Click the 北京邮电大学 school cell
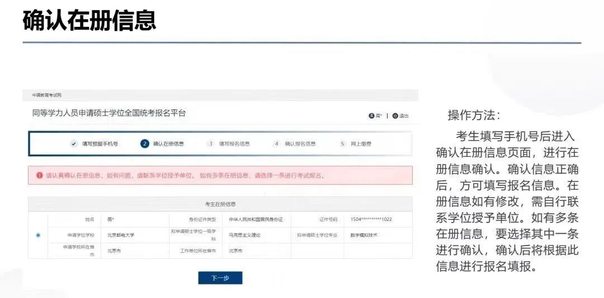Viewport: 604px width, 298px height. coord(121,235)
